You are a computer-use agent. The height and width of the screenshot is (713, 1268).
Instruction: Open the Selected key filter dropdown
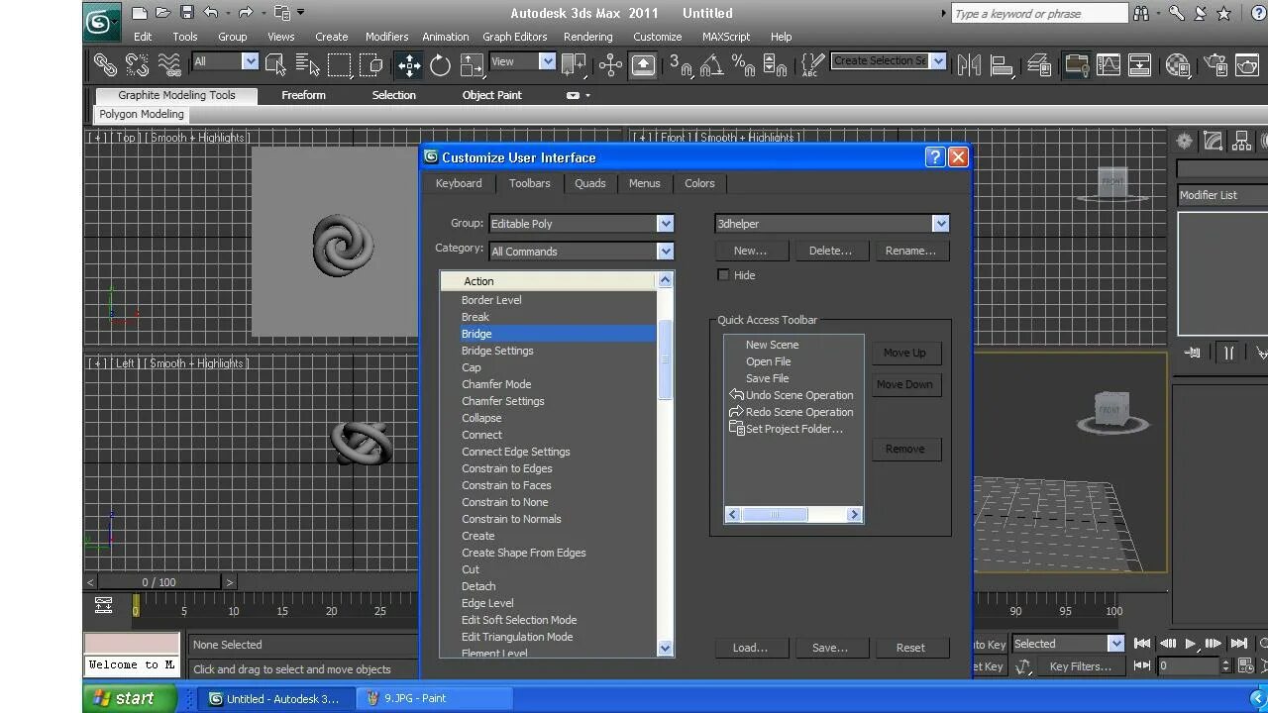pyautogui.click(x=1068, y=644)
